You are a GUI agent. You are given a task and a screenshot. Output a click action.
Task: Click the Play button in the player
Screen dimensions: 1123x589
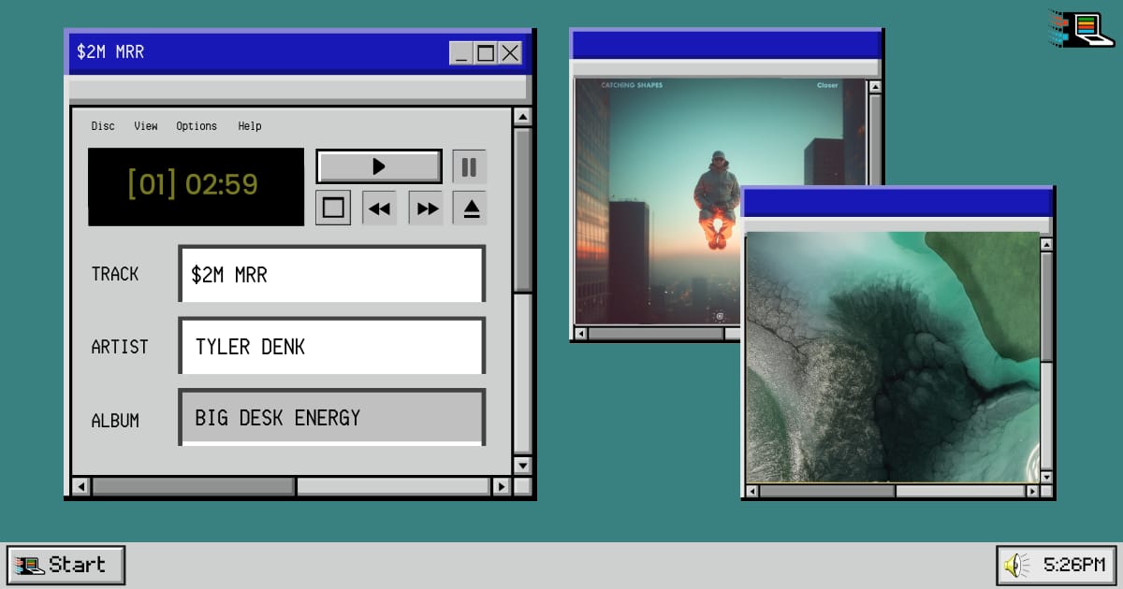(379, 166)
